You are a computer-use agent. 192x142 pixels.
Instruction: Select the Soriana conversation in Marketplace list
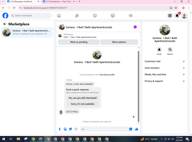pyautogui.click(x=27, y=32)
